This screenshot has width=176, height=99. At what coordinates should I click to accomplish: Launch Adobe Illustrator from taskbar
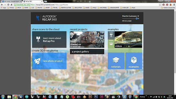point(90,97)
